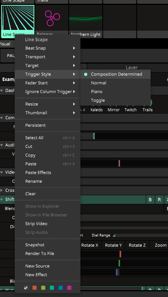Pick the blue color swatch
Screen dimensions: 168x297
point(60,288)
